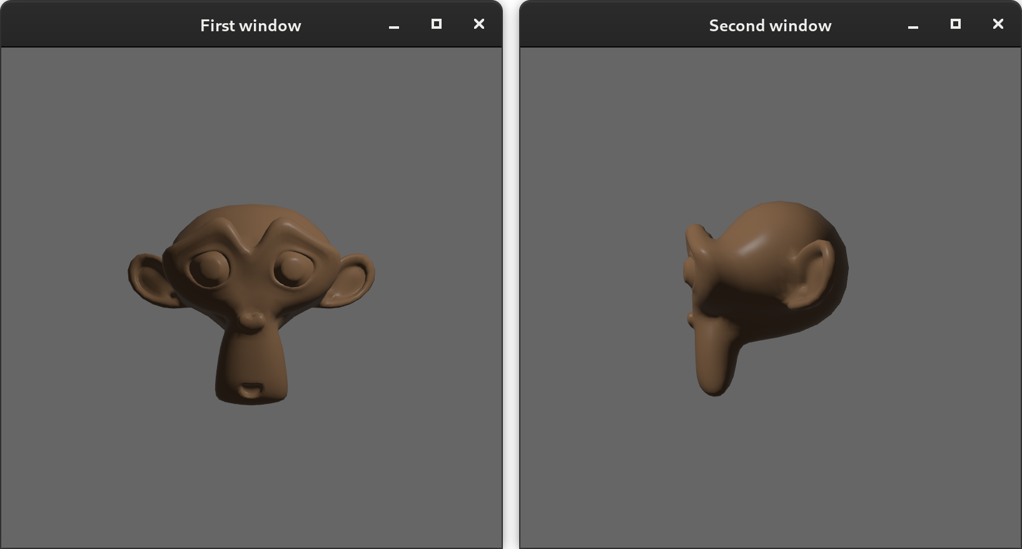Click the front-facing monkey's small mouth
1022x549 pixels.
coord(251,390)
